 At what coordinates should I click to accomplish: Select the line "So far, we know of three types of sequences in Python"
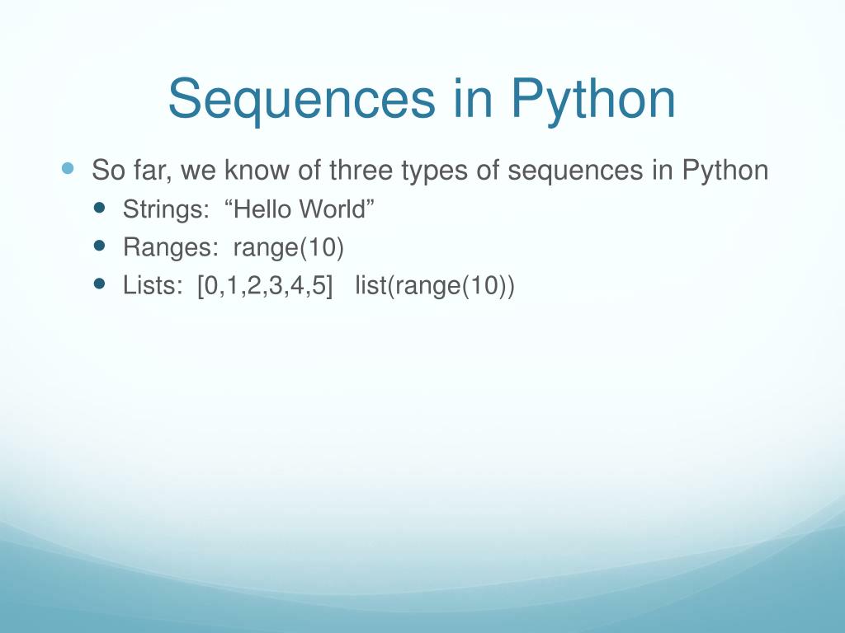tap(429, 171)
